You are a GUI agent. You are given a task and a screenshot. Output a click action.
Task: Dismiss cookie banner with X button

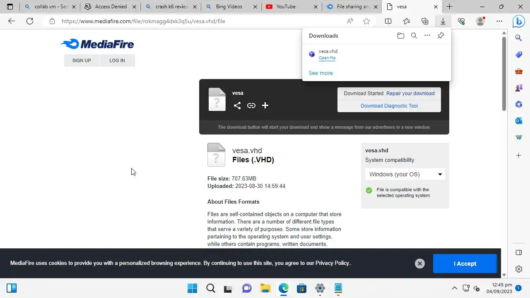[x=420, y=264]
